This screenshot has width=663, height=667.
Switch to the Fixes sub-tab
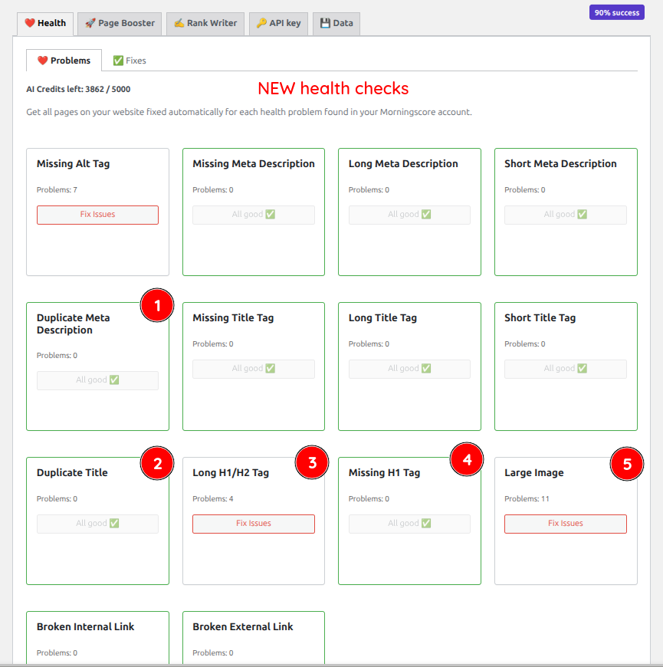click(130, 61)
